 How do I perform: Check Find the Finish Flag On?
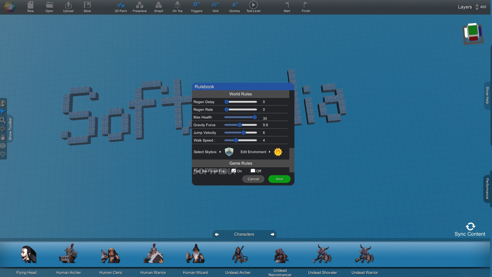point(234,171)
